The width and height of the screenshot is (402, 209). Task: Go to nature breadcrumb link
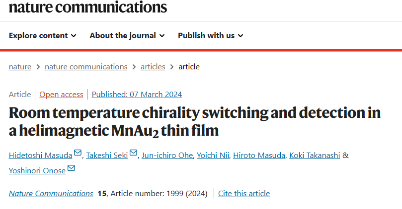(20, 67)
